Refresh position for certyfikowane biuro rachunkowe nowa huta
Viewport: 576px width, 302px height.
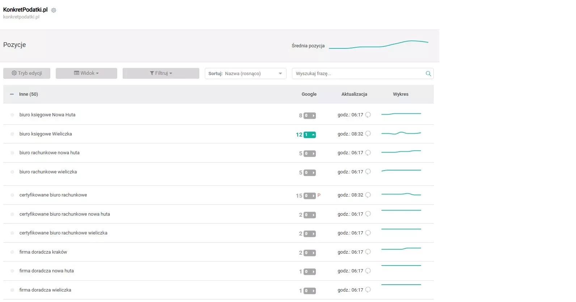point(368,214)
